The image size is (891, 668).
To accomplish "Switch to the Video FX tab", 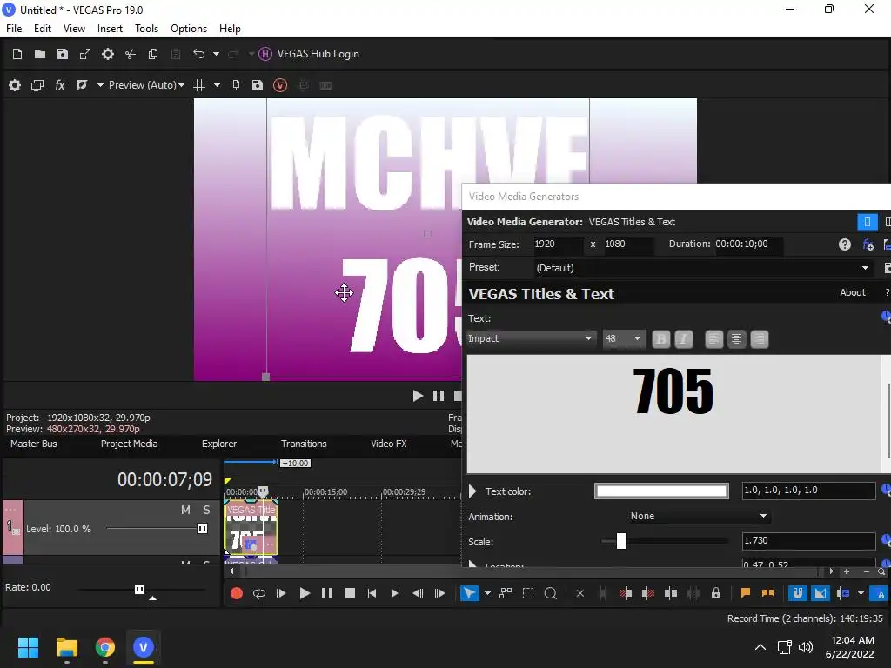I will [389, 444].
